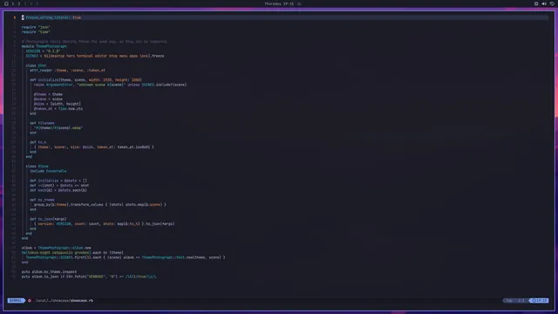
Task: Click the def by_theme line
Action: [42, 200]
